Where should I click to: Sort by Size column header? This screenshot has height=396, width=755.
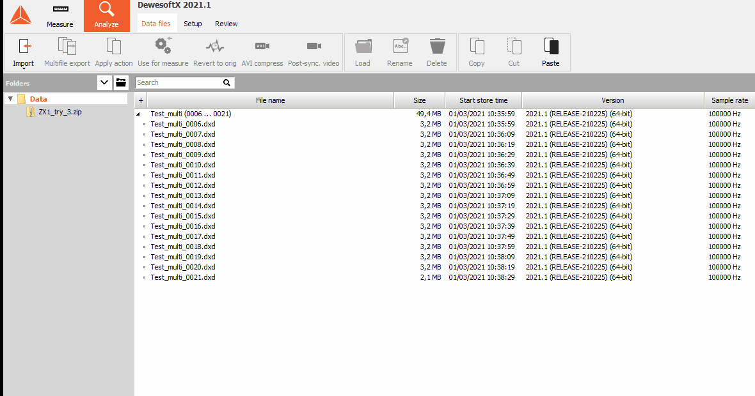pos(419,100)
